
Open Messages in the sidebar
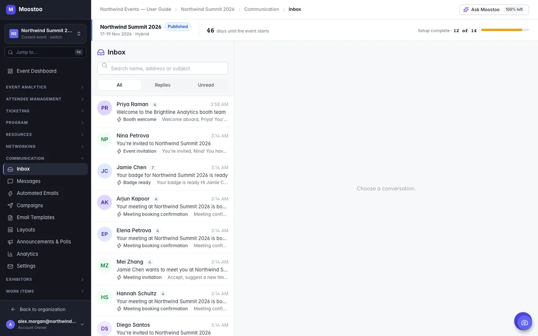(x=45, y=181)
